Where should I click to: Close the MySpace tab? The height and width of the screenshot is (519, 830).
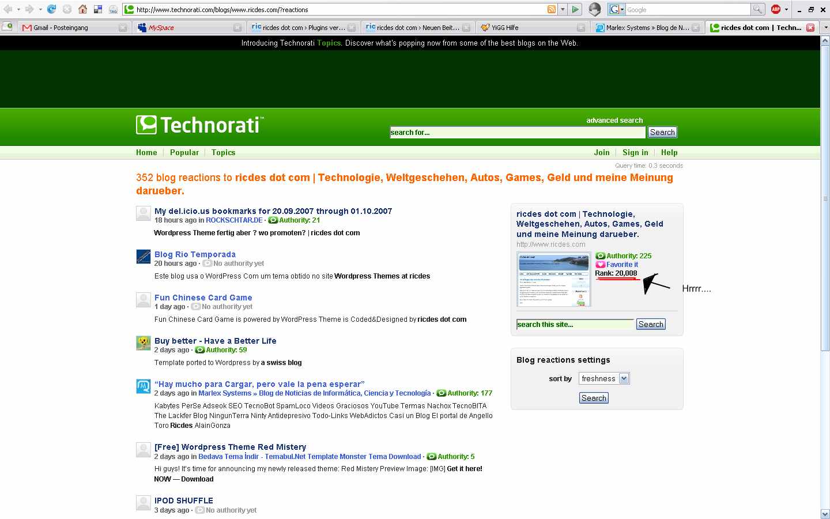click(x=237, y=28)
